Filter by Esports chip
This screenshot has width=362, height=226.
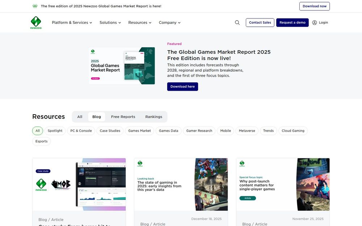point(41,141)
